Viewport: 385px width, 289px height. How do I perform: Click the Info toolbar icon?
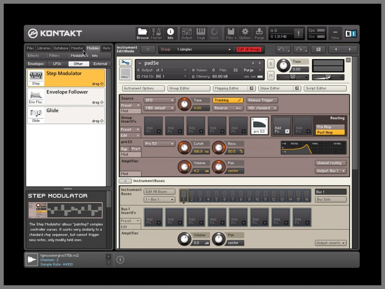pos(170,33)
